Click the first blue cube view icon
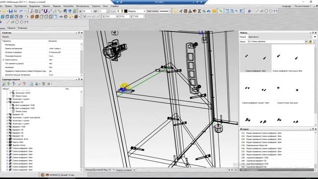The image size is (318, 179). (2, 16)
